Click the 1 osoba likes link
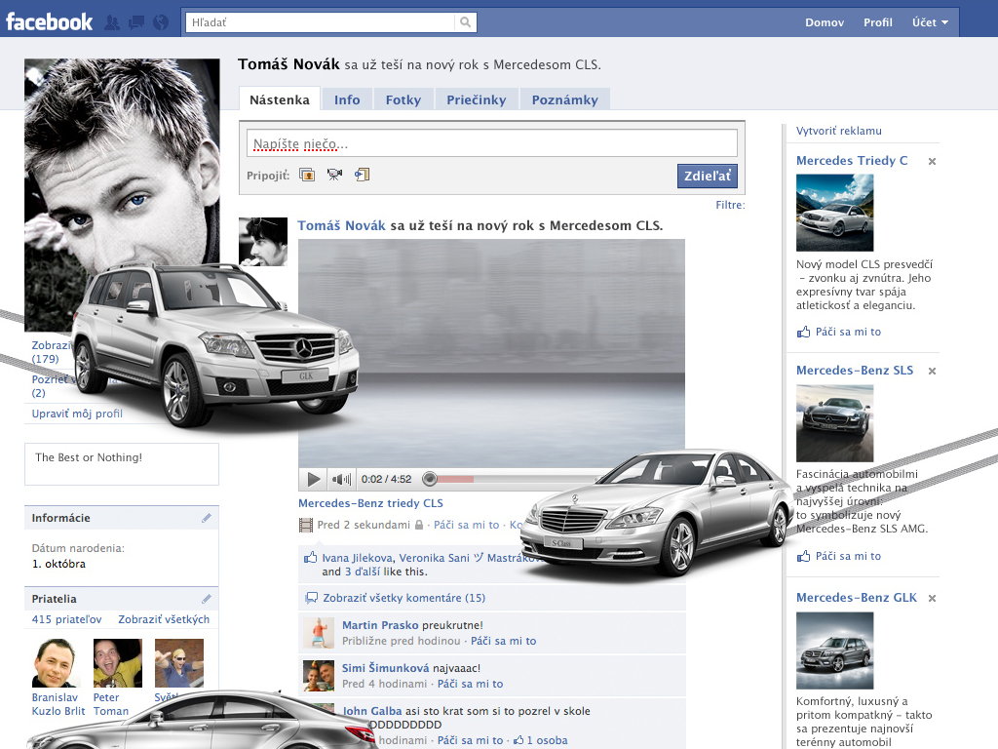The height and width of the screenshot is (749, 998). tap(546, 740)
